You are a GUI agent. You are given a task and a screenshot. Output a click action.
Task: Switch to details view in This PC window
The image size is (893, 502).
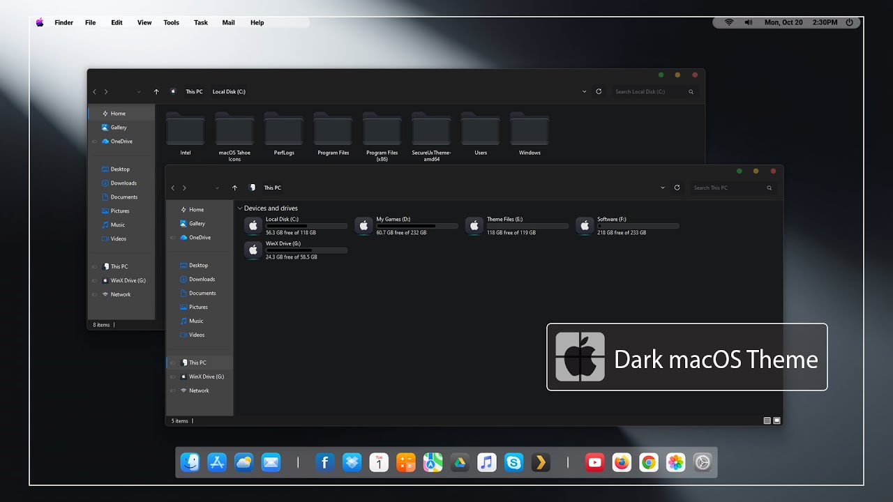coord(767,421)
